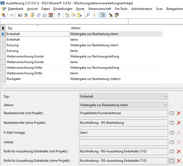This screenshot has height=166, width=183.
Task: Open lookup table for Artikel
Action: [x=172, y=142]
